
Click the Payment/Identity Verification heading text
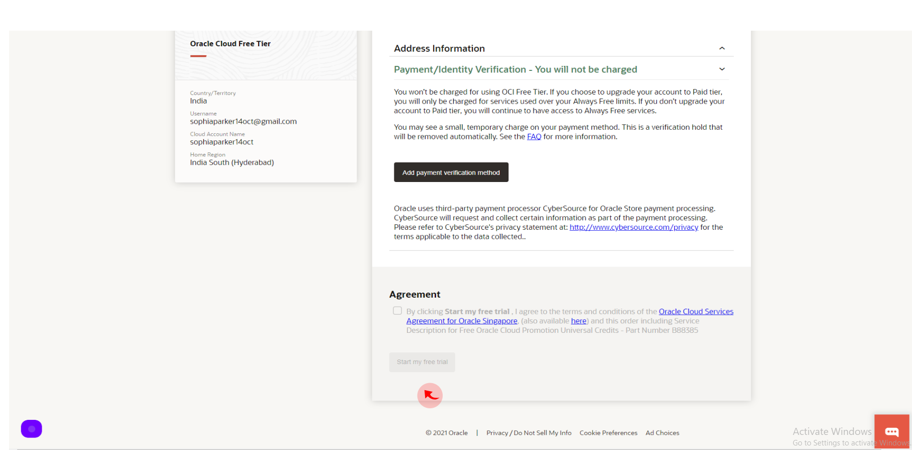point(516,69)
